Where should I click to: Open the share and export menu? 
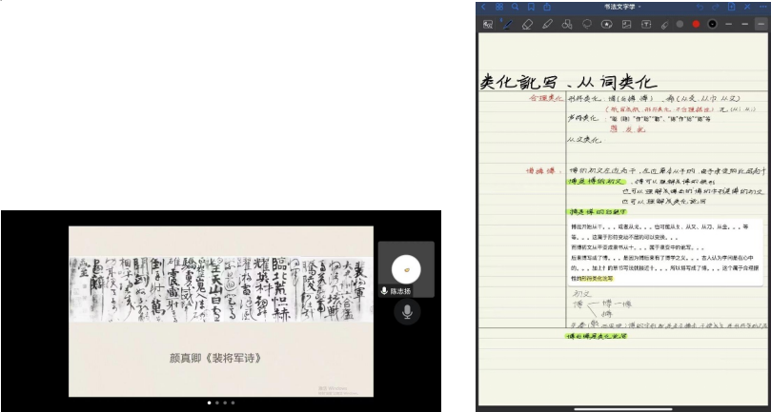547,7
